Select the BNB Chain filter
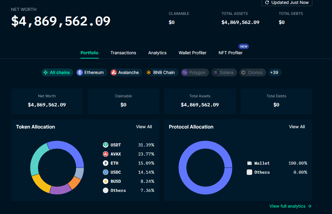 coord(161,72)
